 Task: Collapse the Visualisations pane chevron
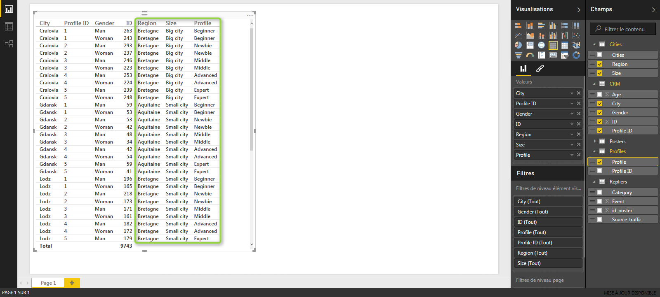[x=578, y=9]
